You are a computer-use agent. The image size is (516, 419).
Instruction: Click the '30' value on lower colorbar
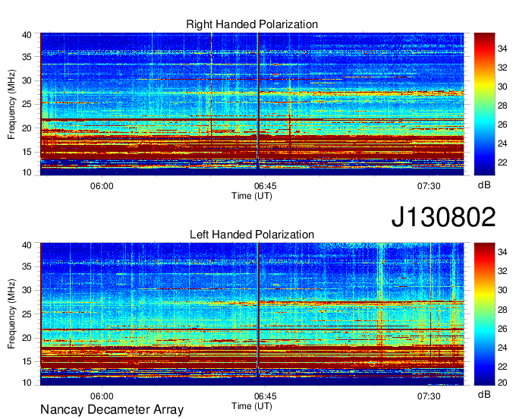point(502,290)
